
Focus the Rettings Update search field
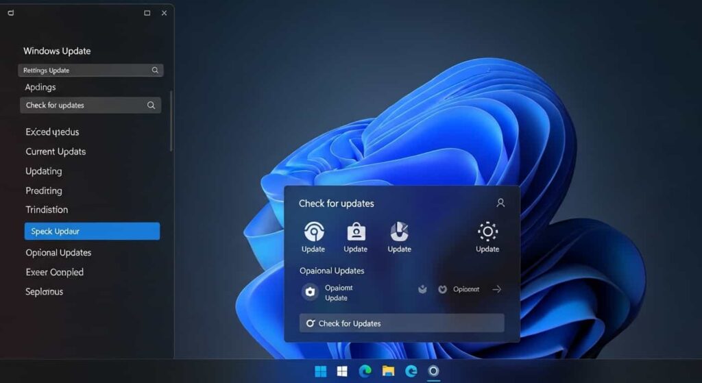coord(90,71)
